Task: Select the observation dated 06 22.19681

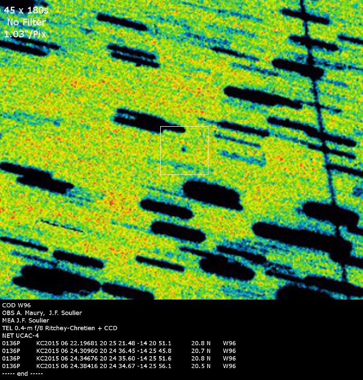Action: (66, 343)
